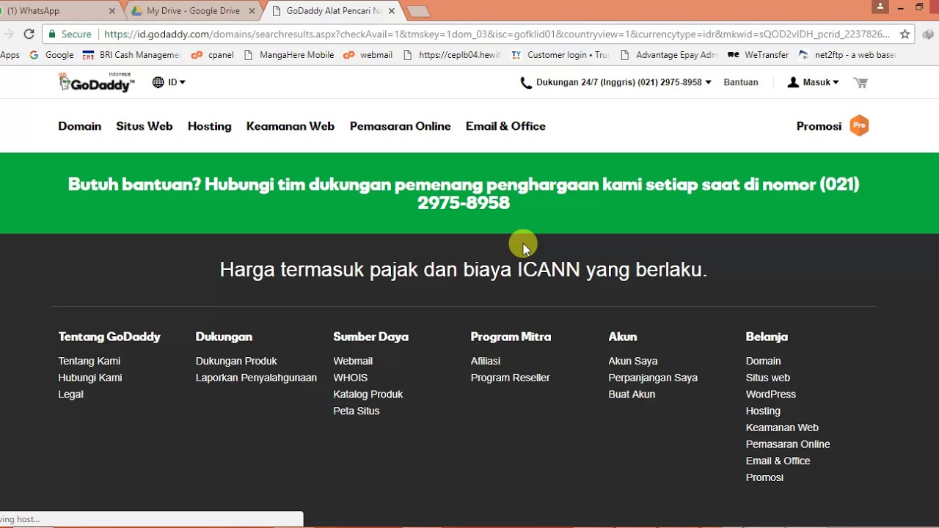Open the WHOIS footer link
Screen dimensions: 939x528
click(x=351, y=378)
